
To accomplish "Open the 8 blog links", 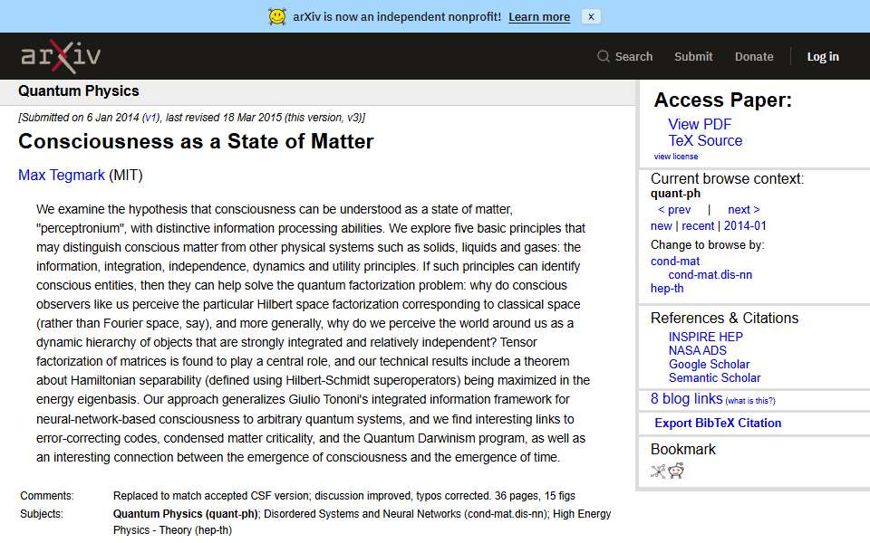I will click(686, 399).
